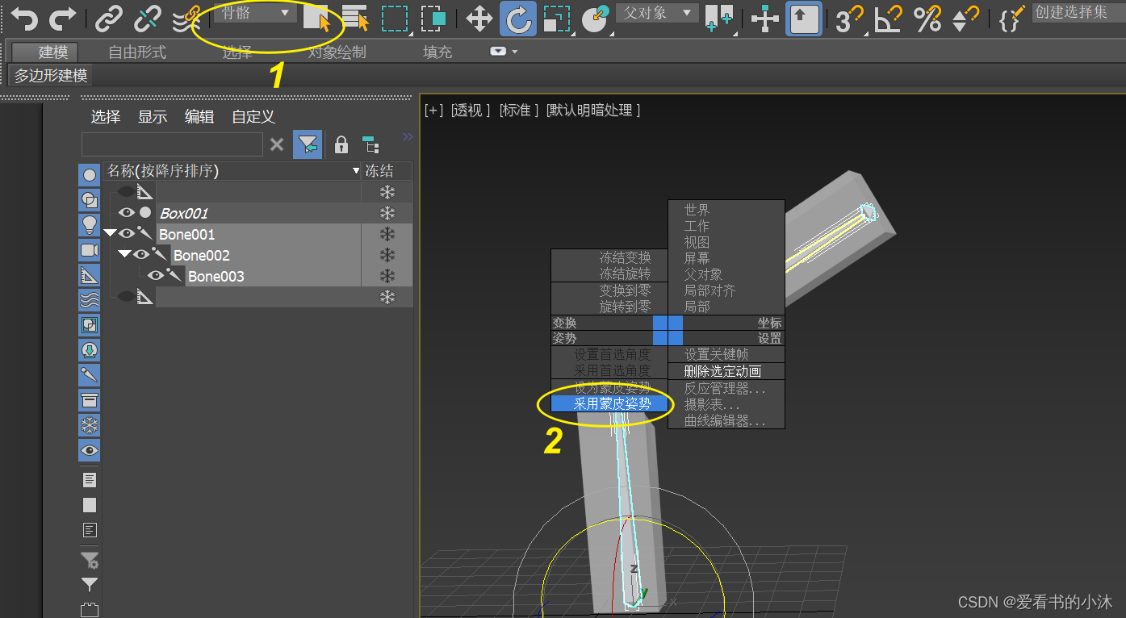Toggle Display Geometry filter icon
The width and height of the screenshot is (1126, 618).
click(x=90, y=174)
